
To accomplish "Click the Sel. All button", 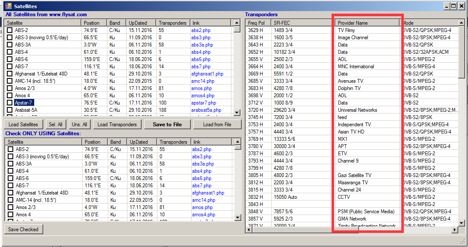I will tap(56, 125).
